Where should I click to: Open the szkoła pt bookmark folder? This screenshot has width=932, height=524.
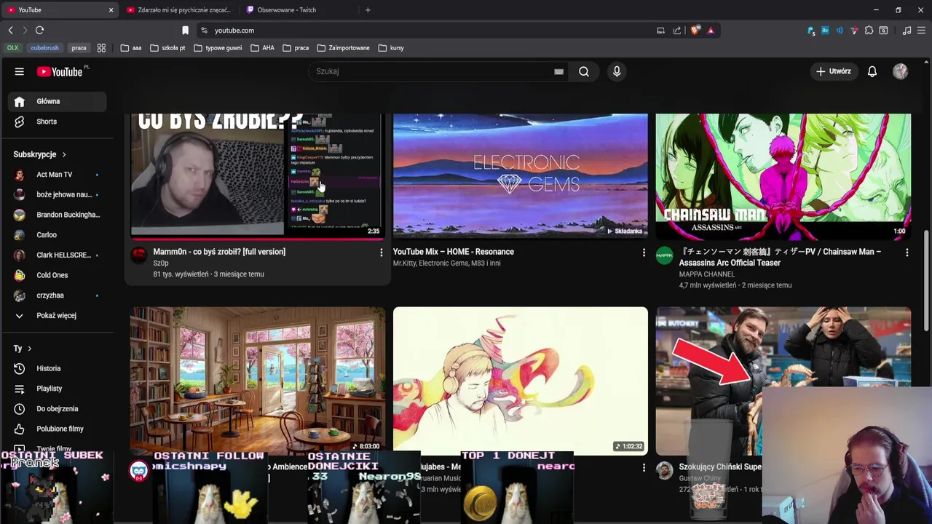[167, 47]
